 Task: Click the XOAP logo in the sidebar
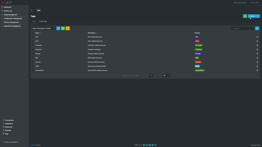coord(6,3)
